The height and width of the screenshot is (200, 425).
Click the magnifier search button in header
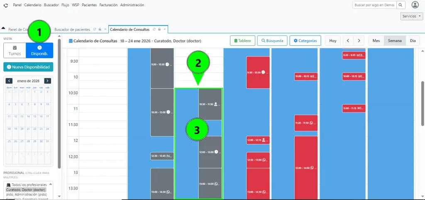401,5
